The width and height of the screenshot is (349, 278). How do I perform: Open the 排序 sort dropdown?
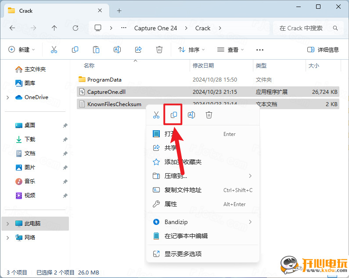tap(191, 50)
